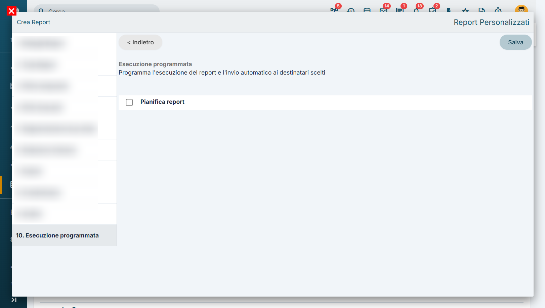Close the Crea Report dialog with red X

(x=11, y=11)
